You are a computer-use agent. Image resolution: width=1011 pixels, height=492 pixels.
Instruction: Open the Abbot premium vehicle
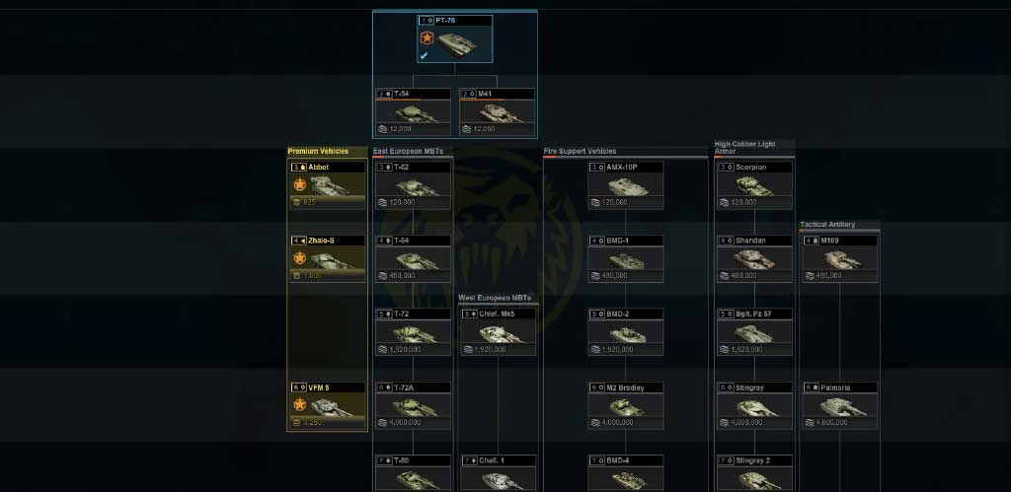pos(328,184)
